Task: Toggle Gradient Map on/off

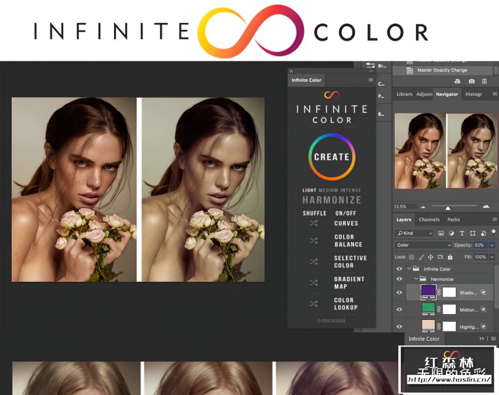Action: (349, 283)
